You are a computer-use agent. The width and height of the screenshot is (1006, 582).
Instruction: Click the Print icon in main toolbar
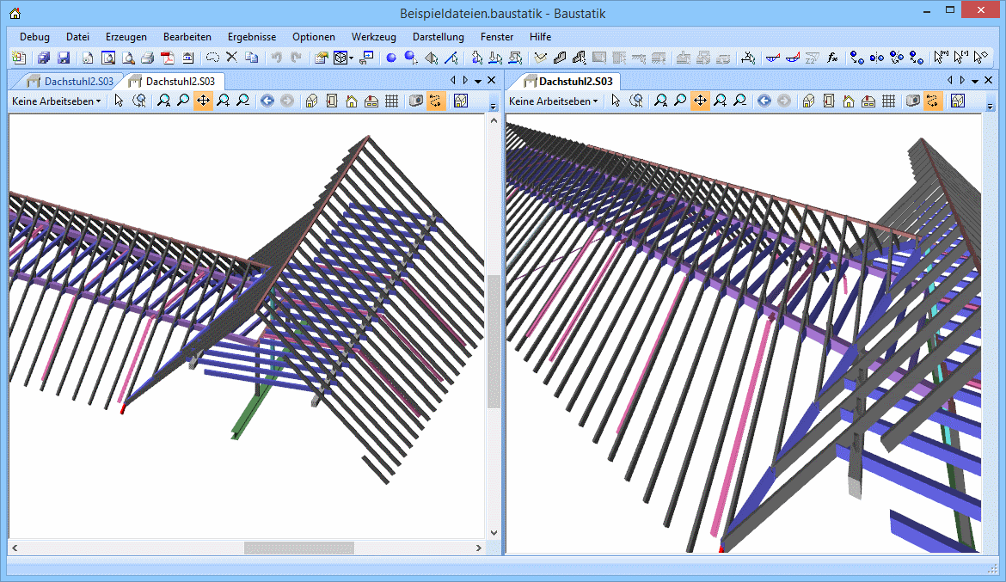pos(147,58)
